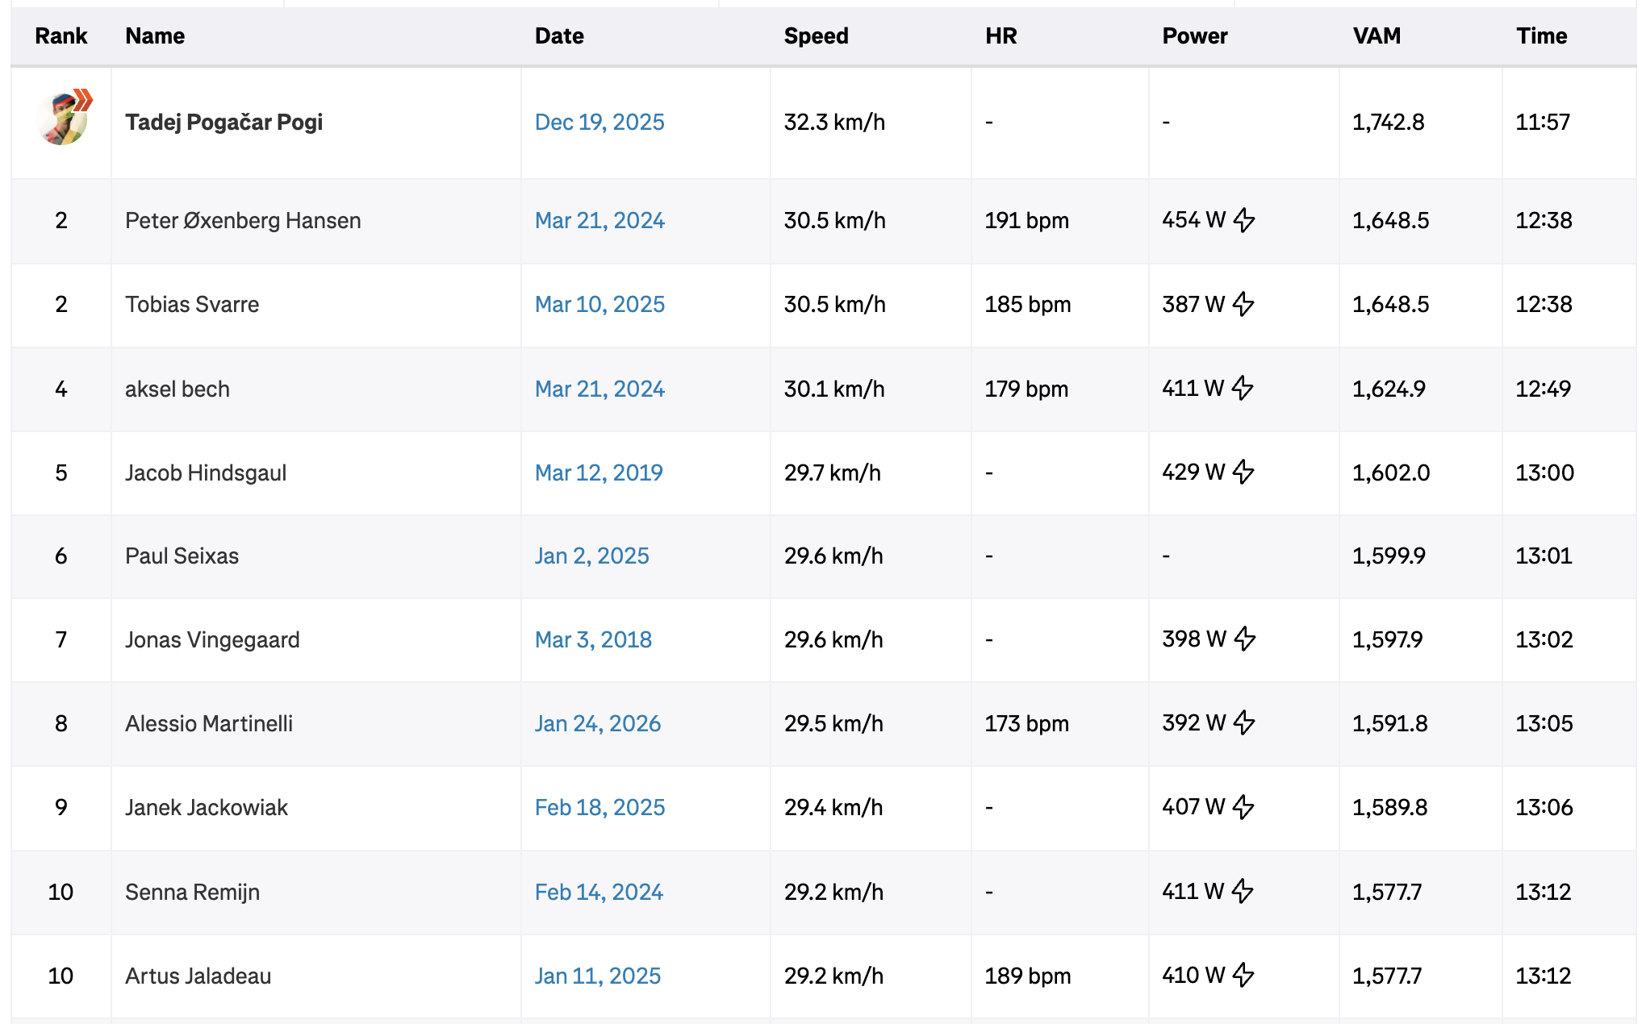Open Artus Jaladeau's Jan 11, 2025 activity
This screenshot has width=1646, height=1024.
[598, 976]
